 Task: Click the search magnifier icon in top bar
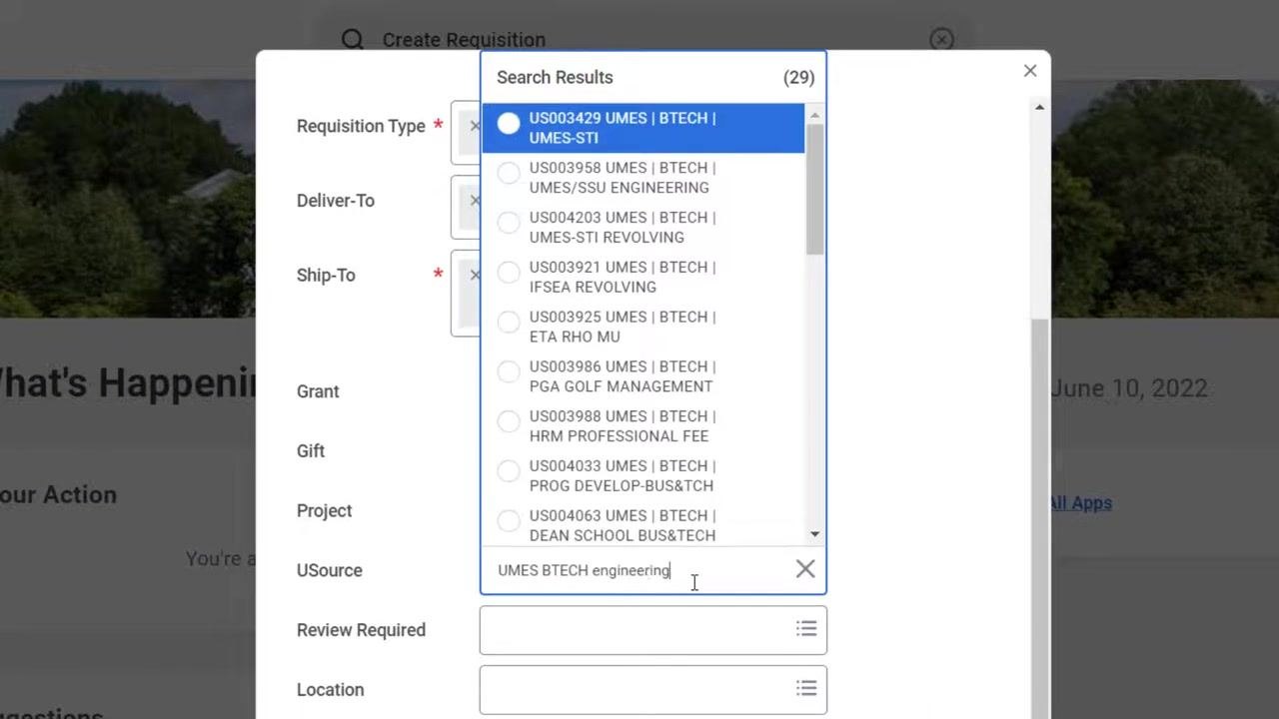pyautogui.click(x=352, y=39)
